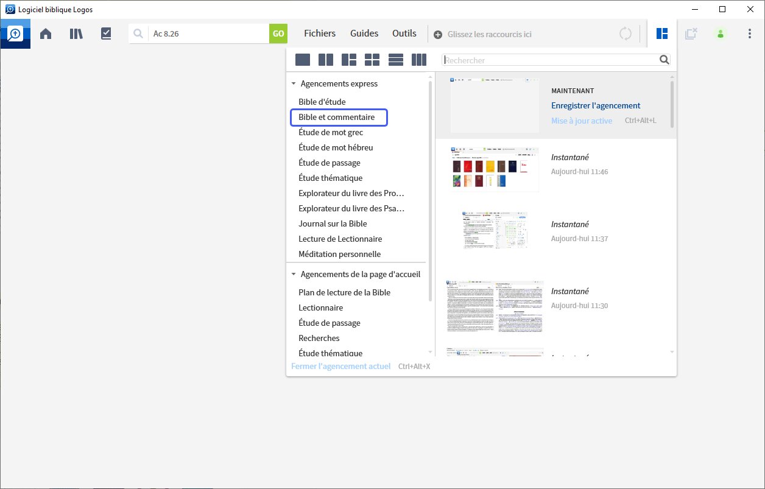
Task: Choose the one-large-two-small panes layout icon
Action: (349, 60)
